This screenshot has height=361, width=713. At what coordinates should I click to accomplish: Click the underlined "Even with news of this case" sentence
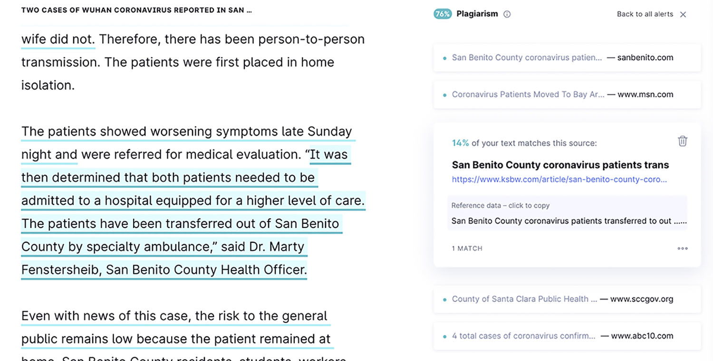click(x=175, y=316)
